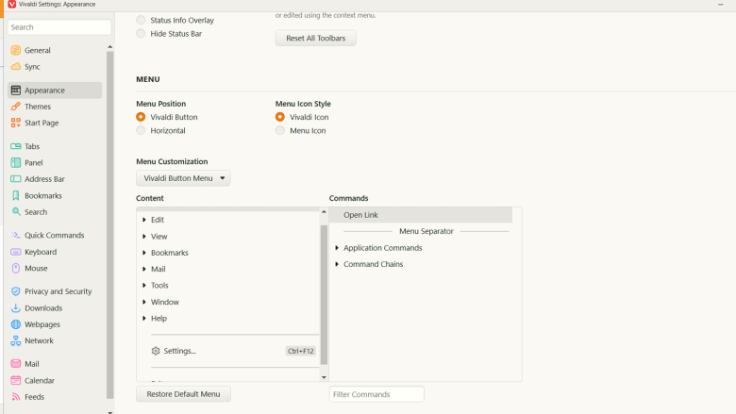Open the Start Page settings icon

[16, 123]
